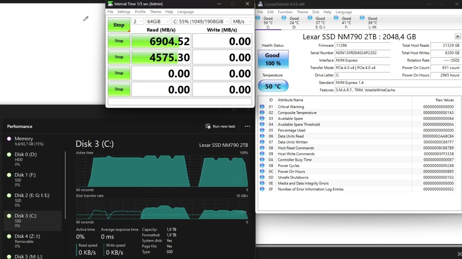Click the CrystalDiskMark app icon in title bar
This screenshot has height=259, width=462.
coord(110,4)
